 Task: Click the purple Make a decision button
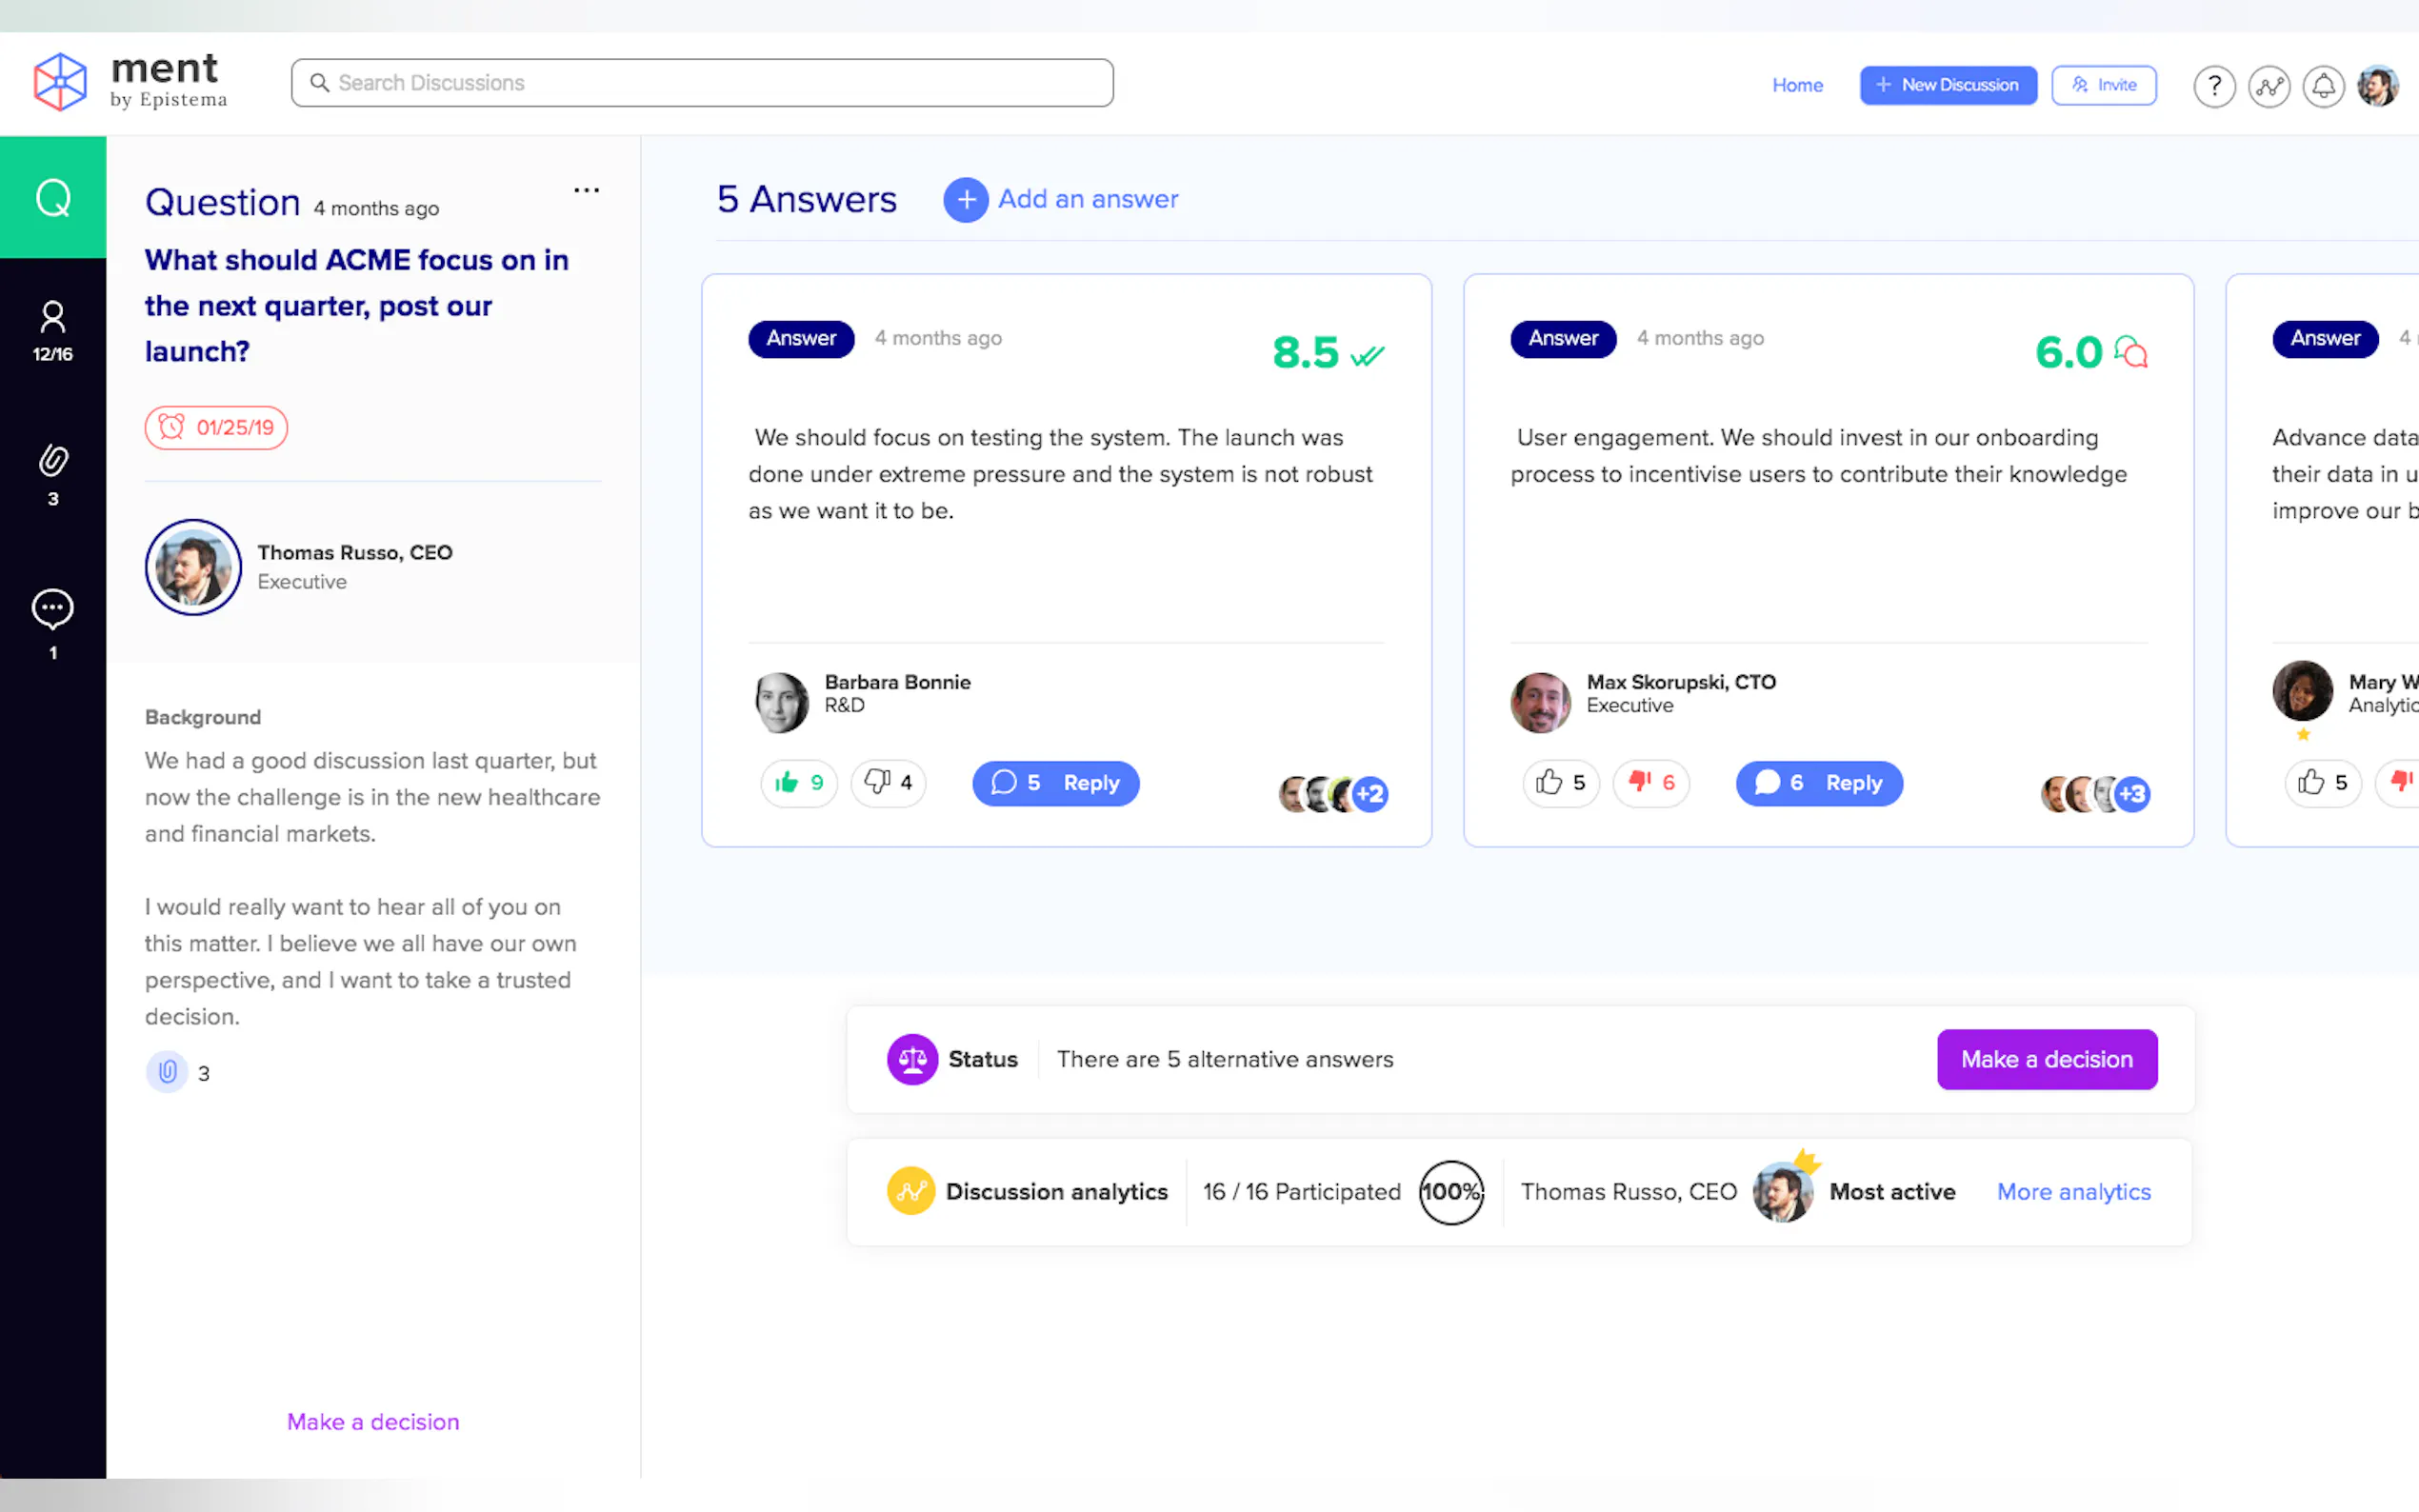(x=2046, y=1059)
